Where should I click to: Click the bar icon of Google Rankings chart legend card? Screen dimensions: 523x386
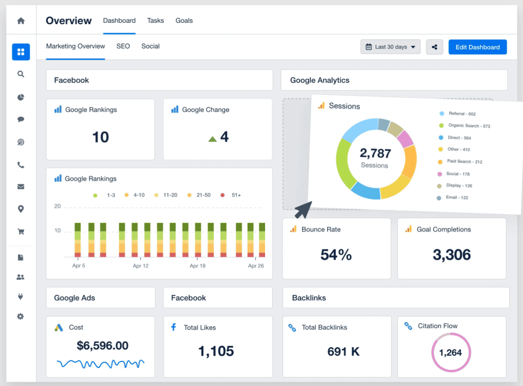pos(57,179)
